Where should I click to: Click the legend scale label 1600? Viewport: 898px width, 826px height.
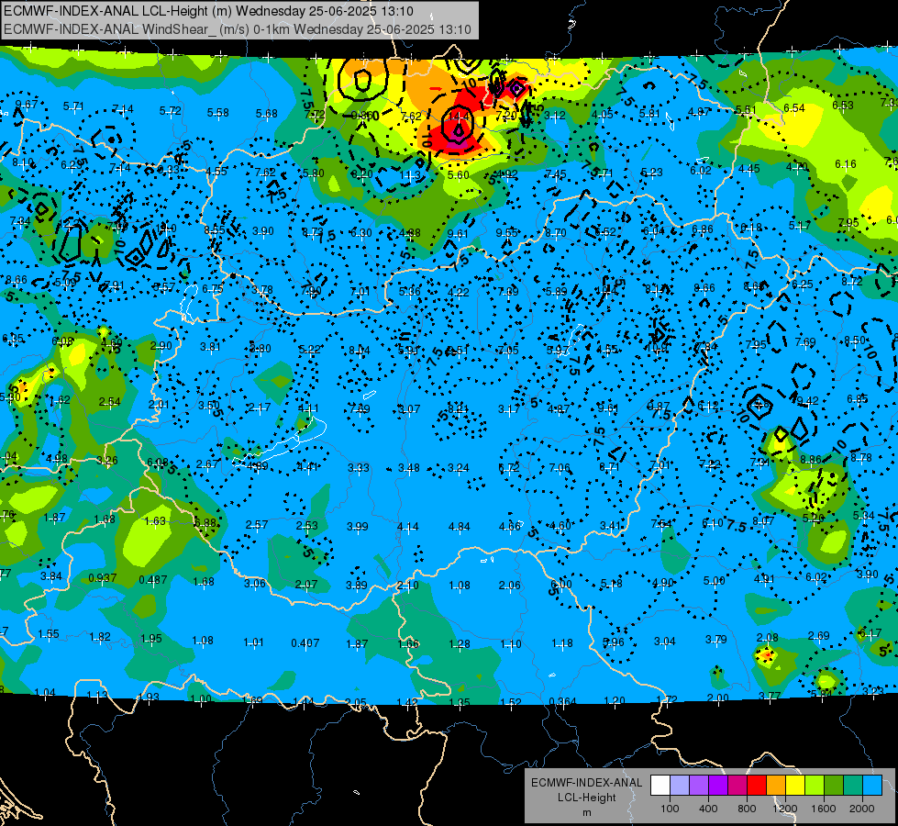click(823, 809)
